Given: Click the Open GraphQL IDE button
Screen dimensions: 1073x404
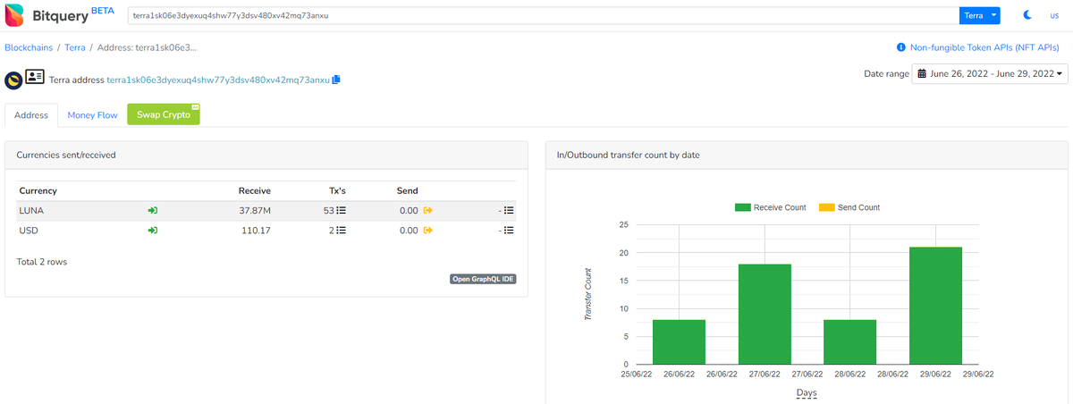Looking at the screenshot, I should pyautogui.click(x=483, y=279).
